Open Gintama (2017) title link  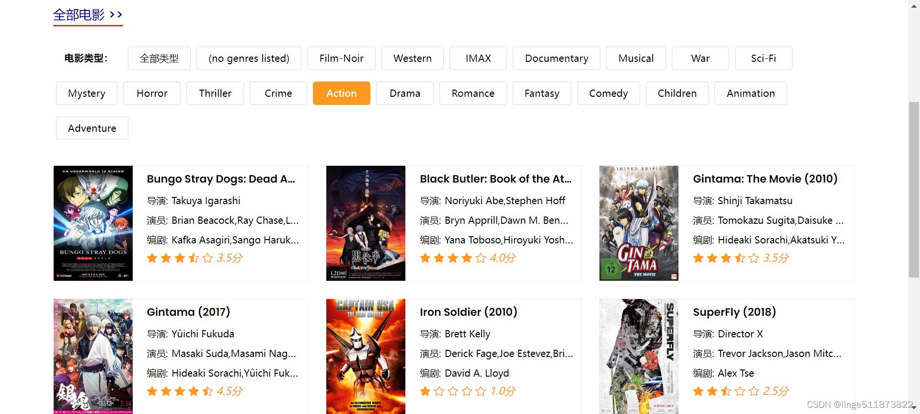pyautogui.click(x=188, y=312)
